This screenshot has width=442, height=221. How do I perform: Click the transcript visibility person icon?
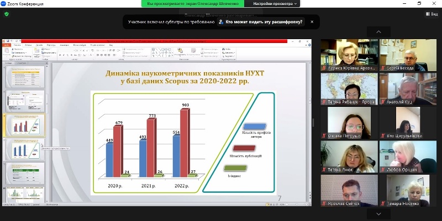pos(222,22)
